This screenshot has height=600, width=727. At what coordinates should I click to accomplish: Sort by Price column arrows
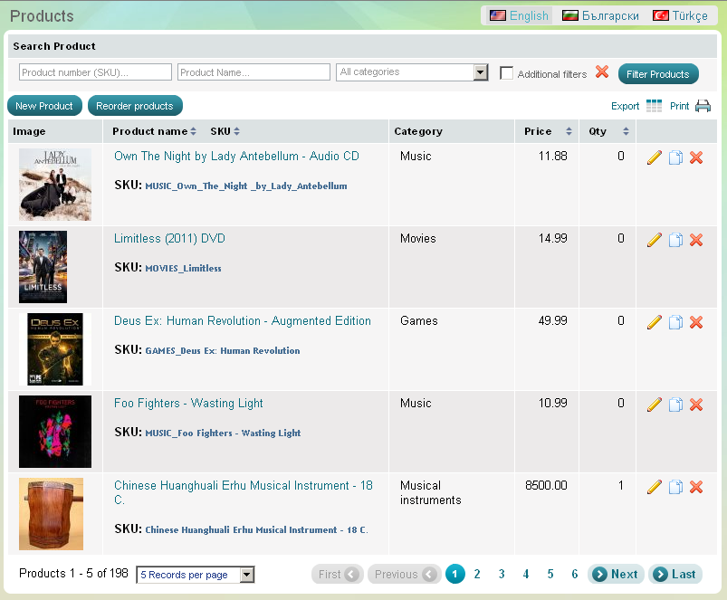click(x=569, y=131)
